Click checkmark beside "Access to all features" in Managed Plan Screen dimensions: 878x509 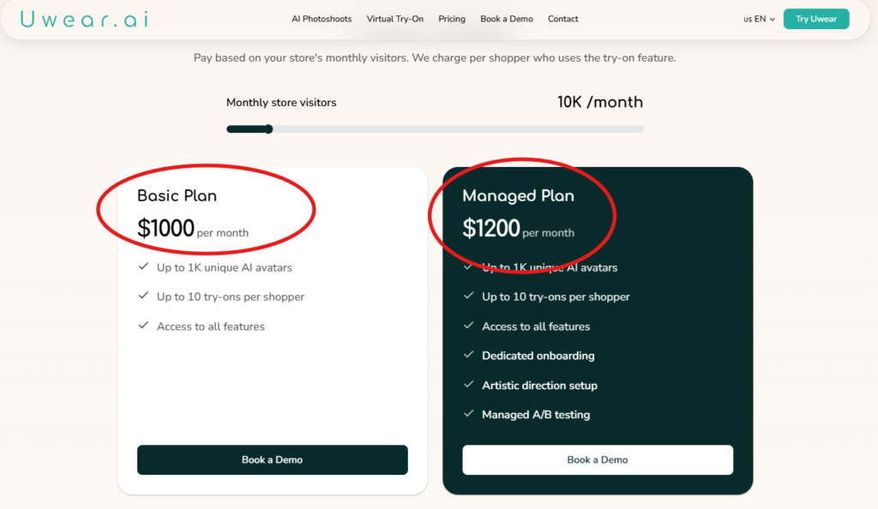(x=469, y=326)
